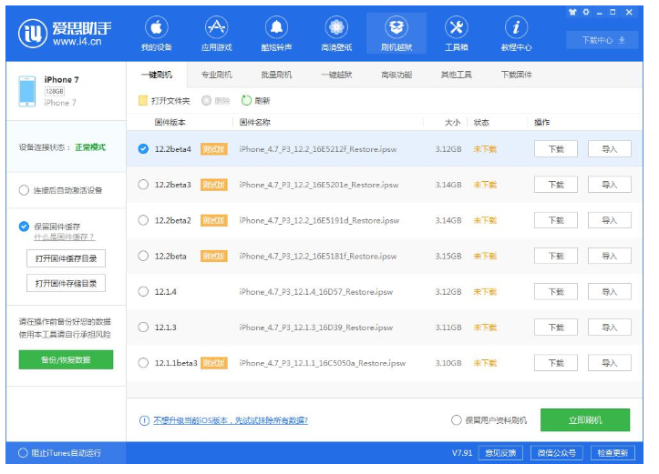Click the 打开文件夹 open folder icon
Screen dimensions: 659x474
tap(142, 101)
